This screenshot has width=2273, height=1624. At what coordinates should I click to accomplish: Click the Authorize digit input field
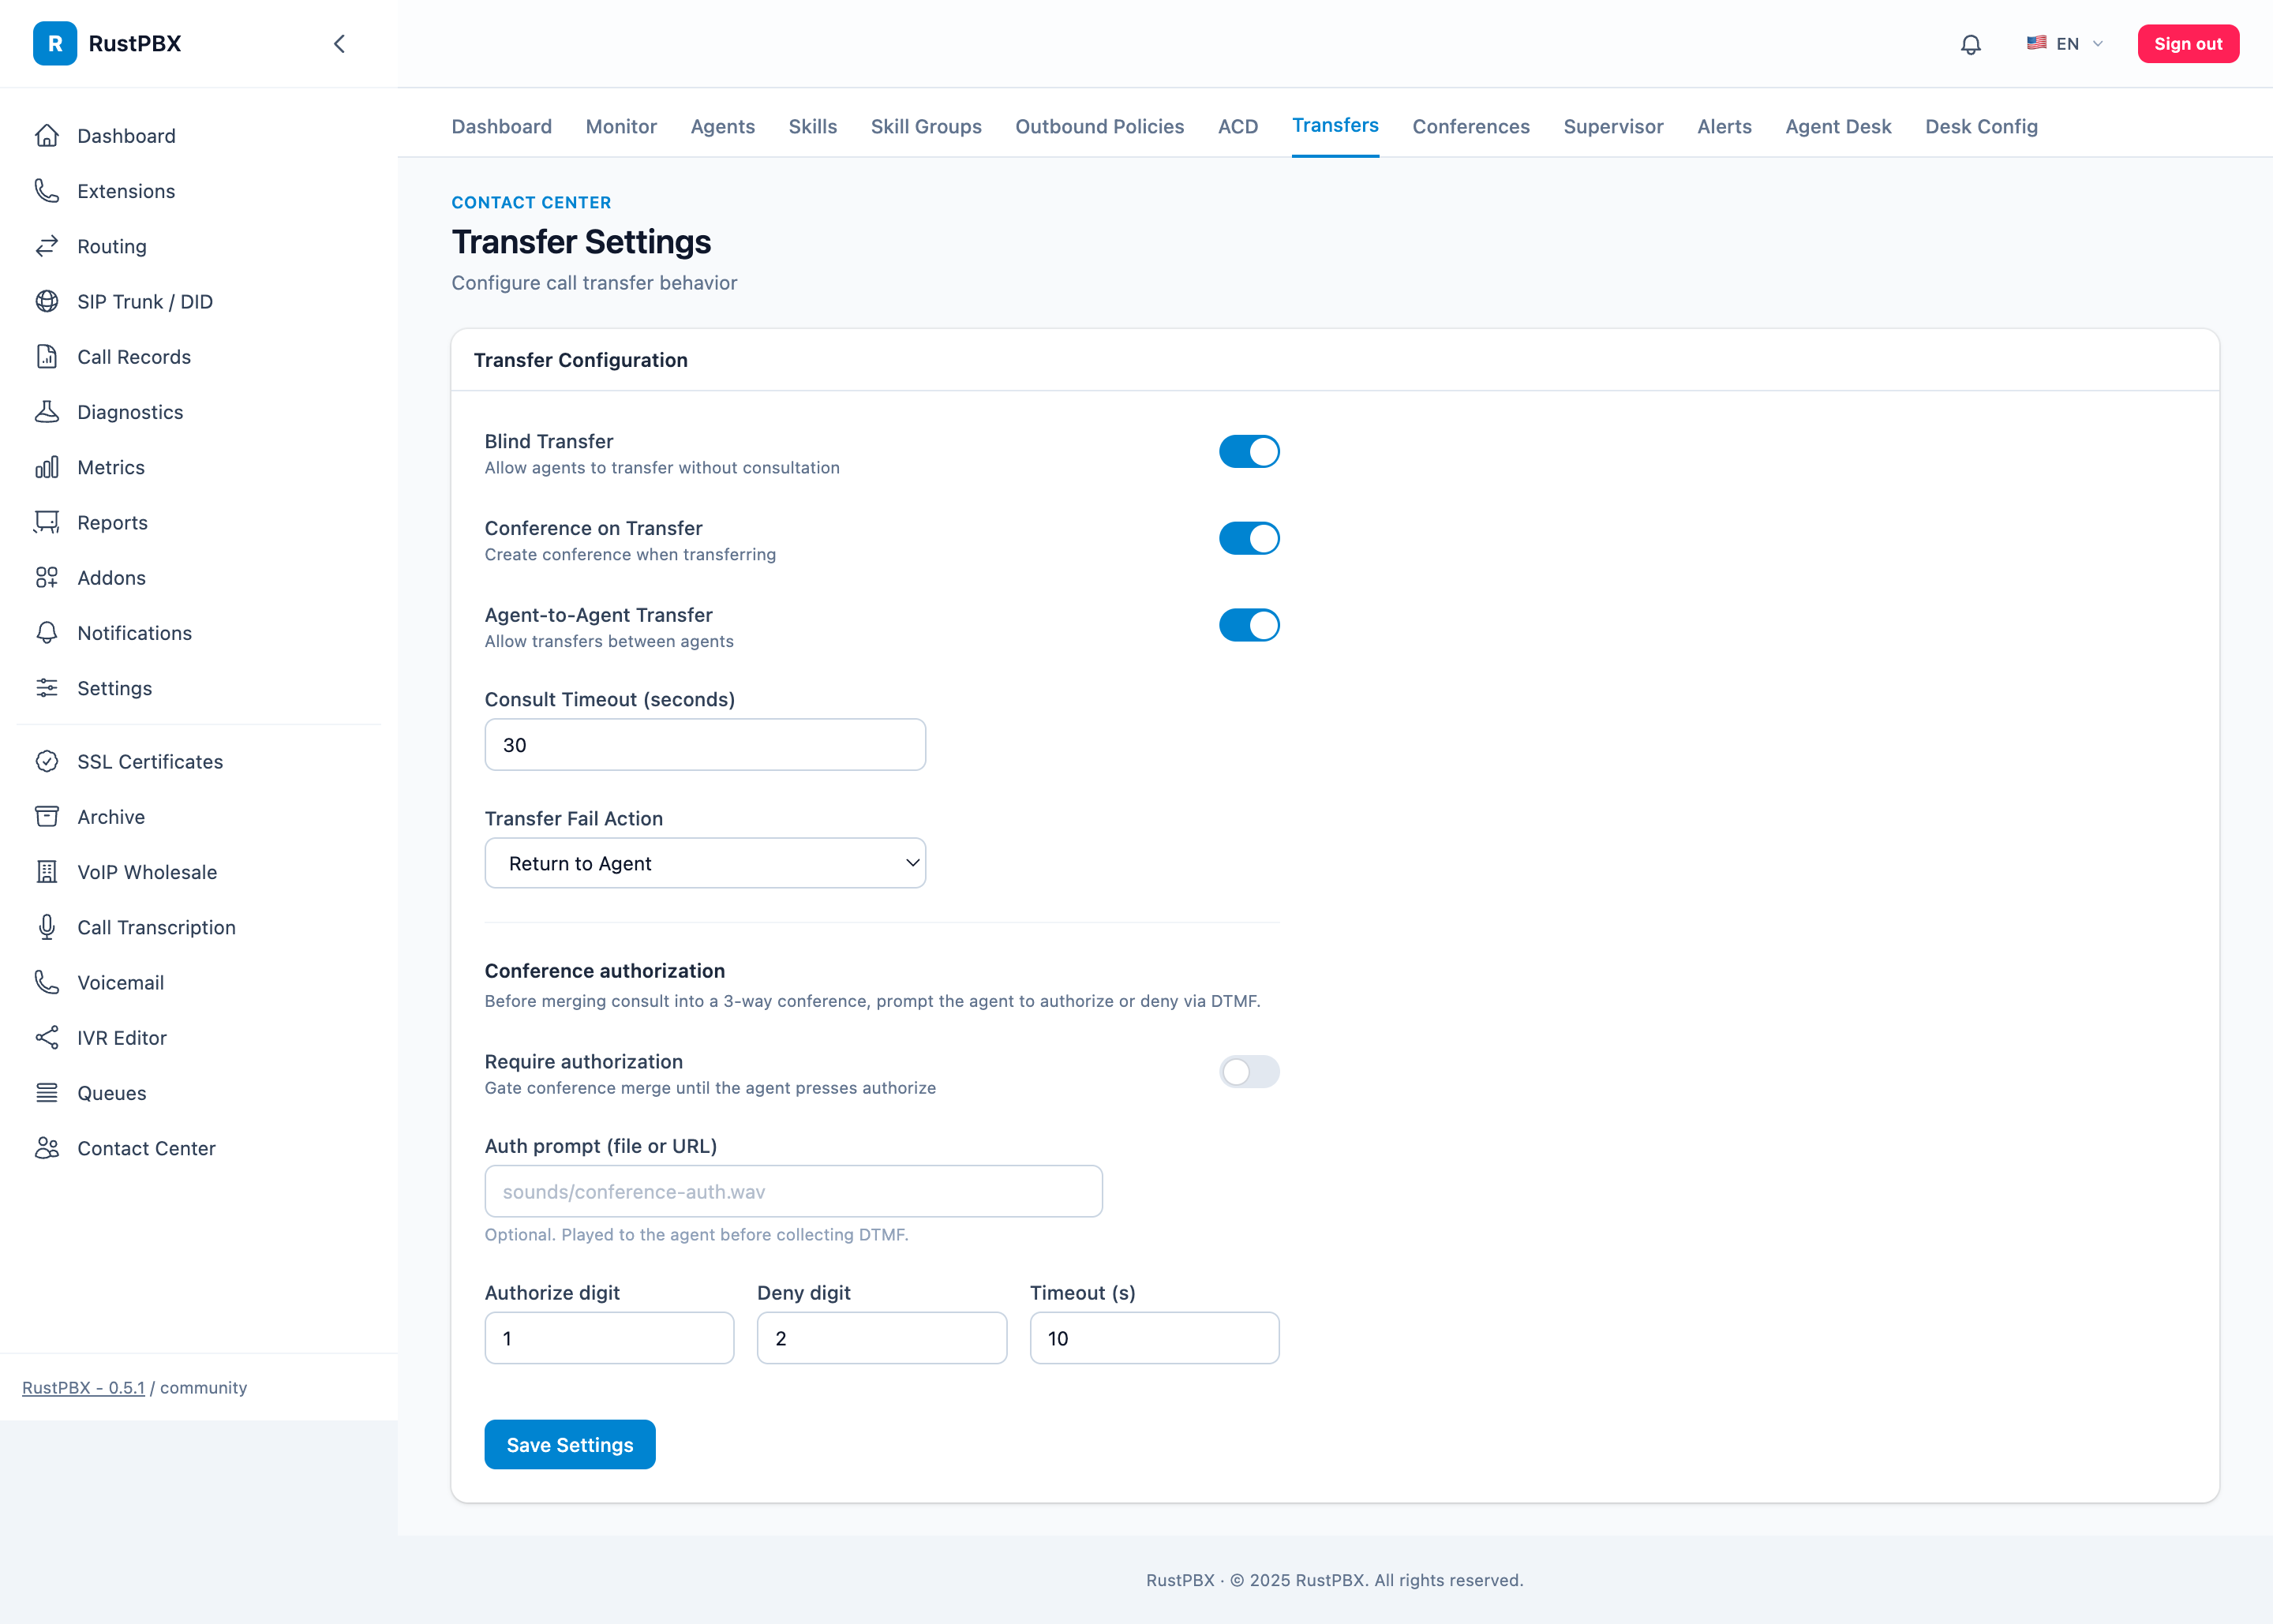tap(609, 1338)
